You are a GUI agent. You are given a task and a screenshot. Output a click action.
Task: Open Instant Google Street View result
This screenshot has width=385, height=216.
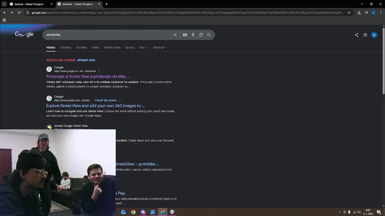click(x=71, y=126)
